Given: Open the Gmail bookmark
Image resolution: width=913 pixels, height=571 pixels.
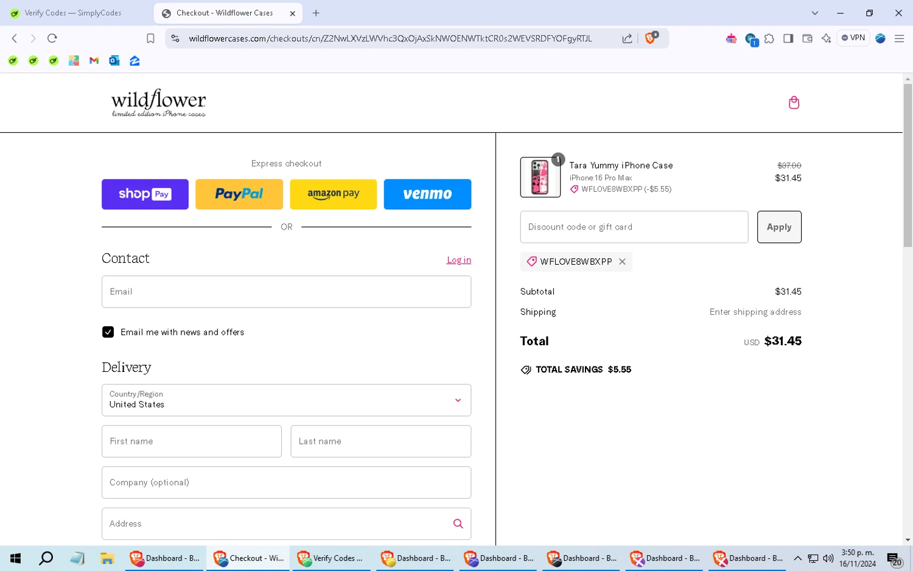Looking at the screenshot, I should (94, 61).
